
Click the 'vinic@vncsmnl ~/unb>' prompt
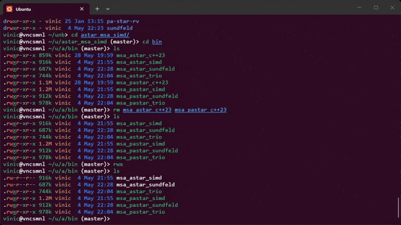point(36,35)
